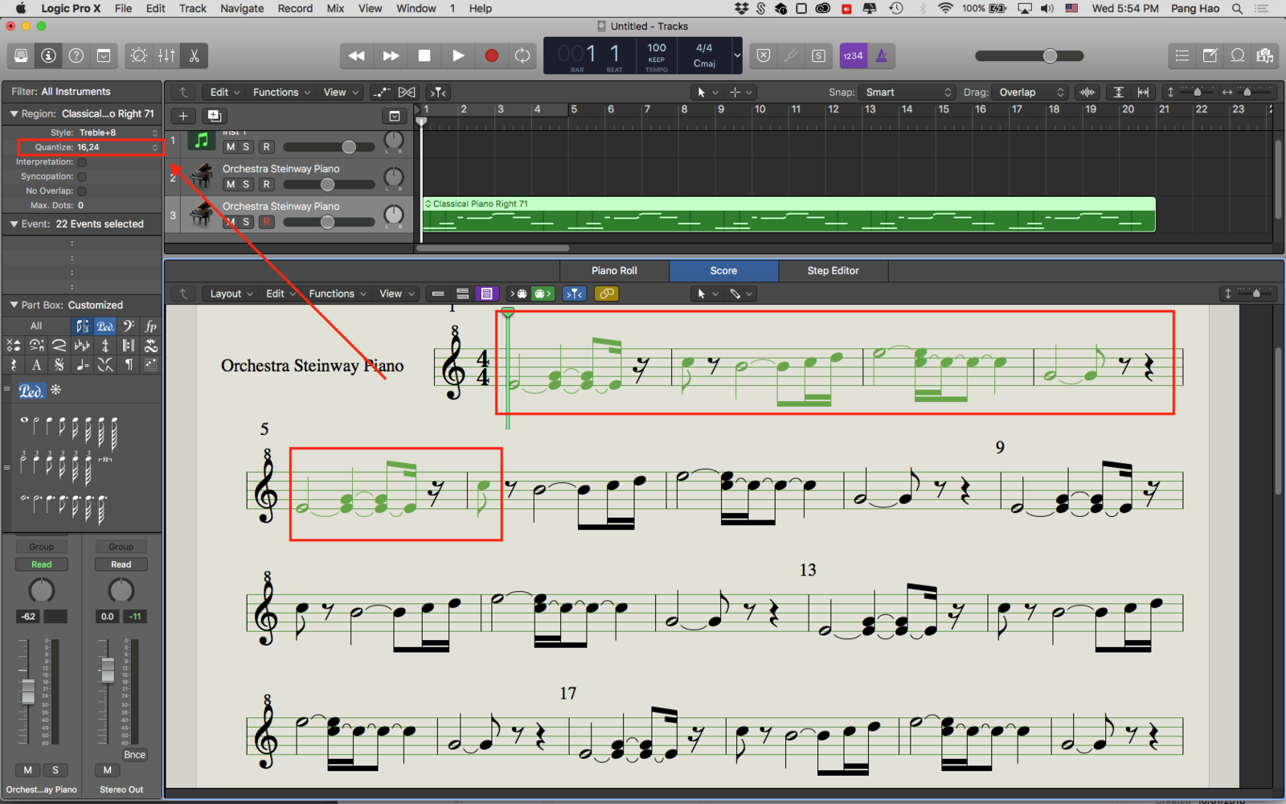Enable the No Overlap checkbox
Image resolution: width=1286 pixels, height=804 pixels.
(x=82, y=191)
